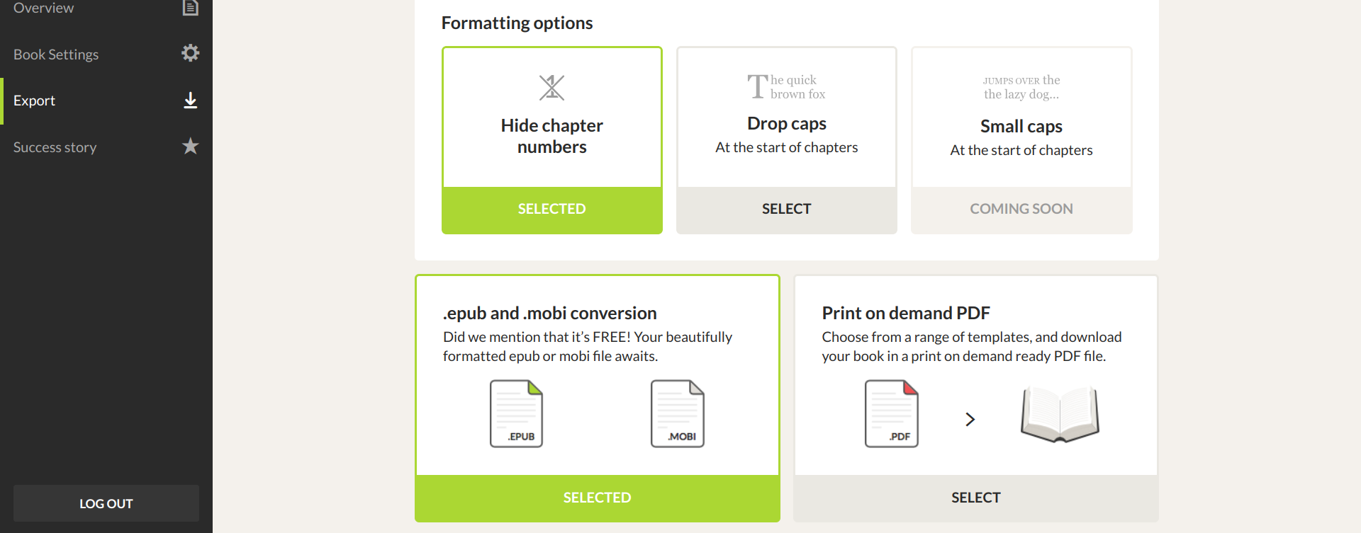Deselect the Hide chapter numbers option
Image resolution: width=1361 pixels, height=533 pixels.
(552, 209)
